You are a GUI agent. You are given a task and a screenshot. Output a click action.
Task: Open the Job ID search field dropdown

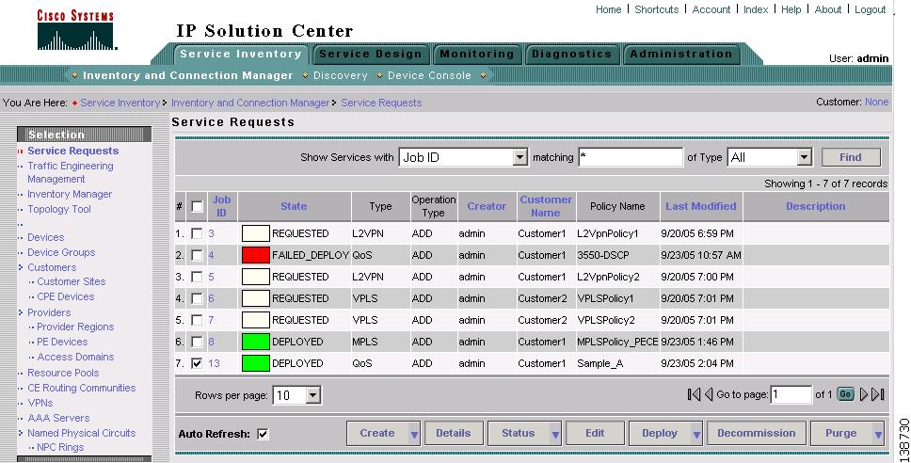(x=520, y=157)
